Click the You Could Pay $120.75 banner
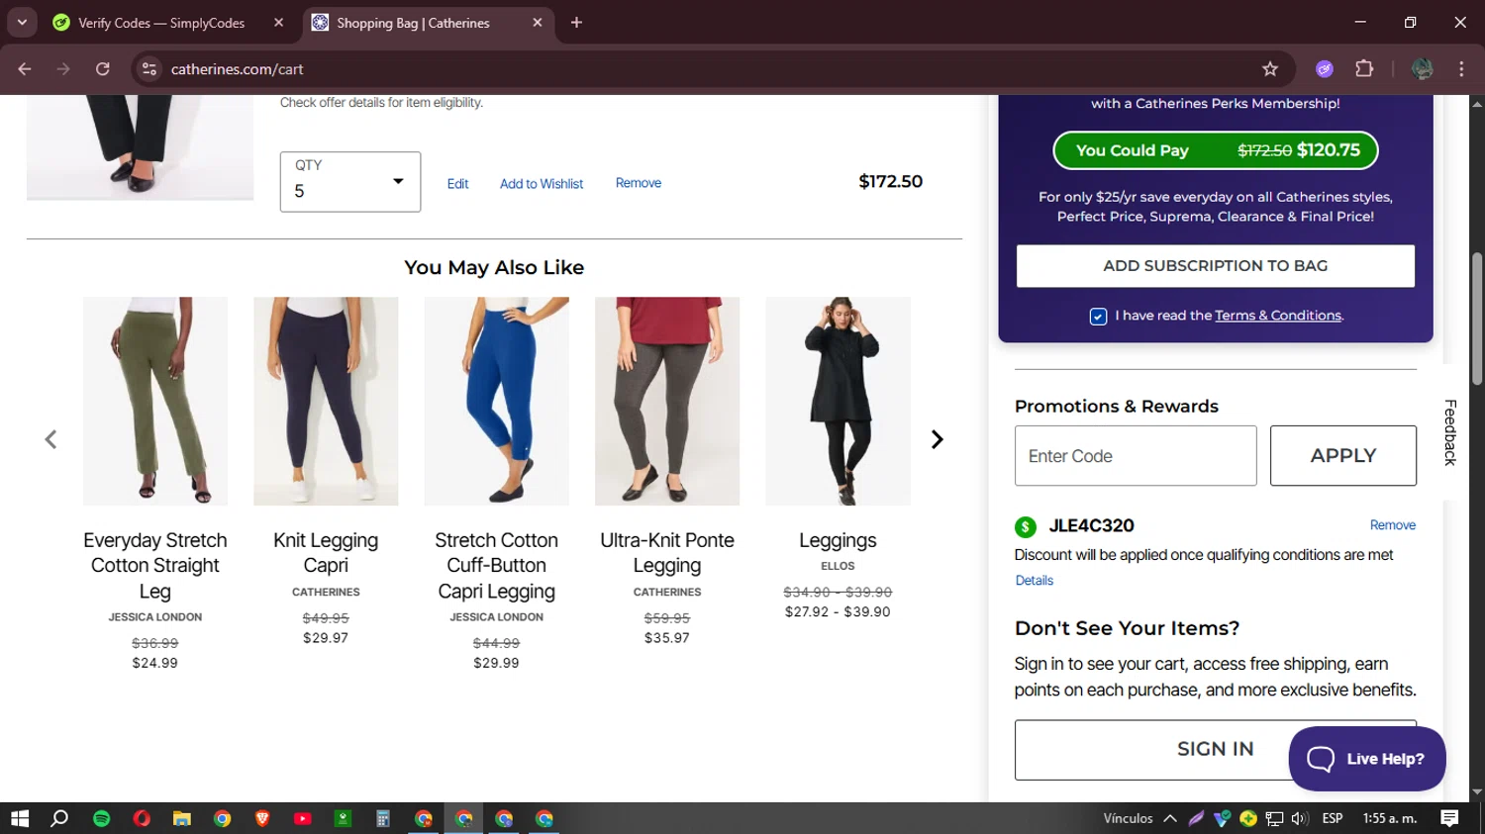 click(x=1215, y=150)
